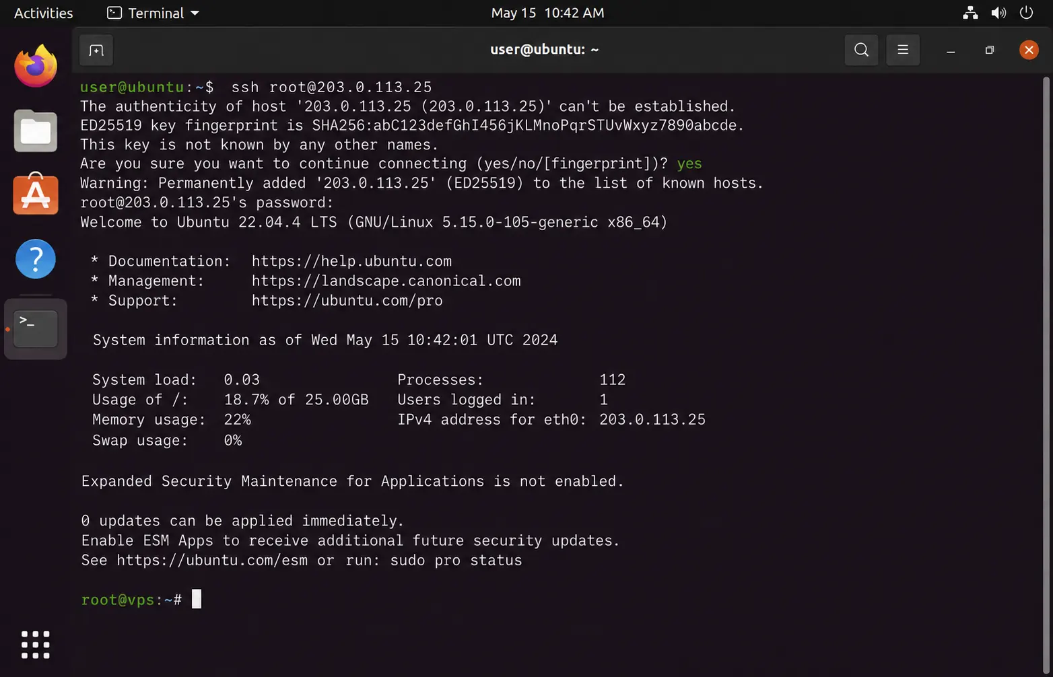Open the Help icon in dock
Screen dimensions: 1053x677
point(36,259)
